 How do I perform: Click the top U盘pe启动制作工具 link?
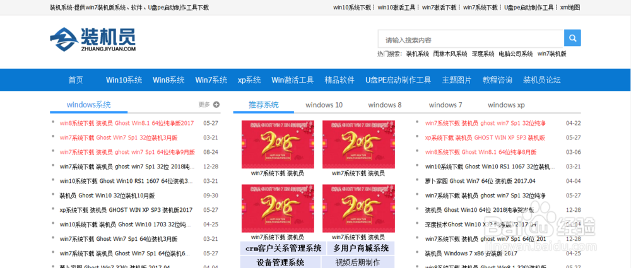(529, 7)
